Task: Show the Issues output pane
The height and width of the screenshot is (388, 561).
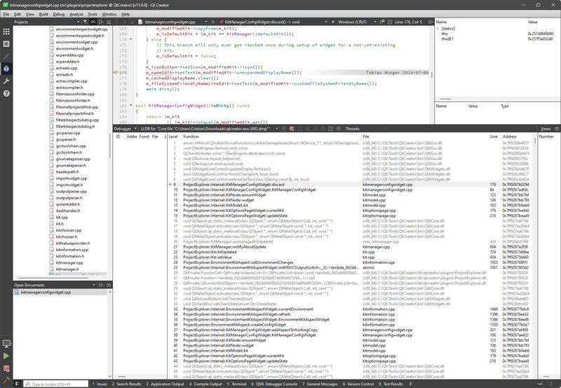Action: [x=100, y=384]
